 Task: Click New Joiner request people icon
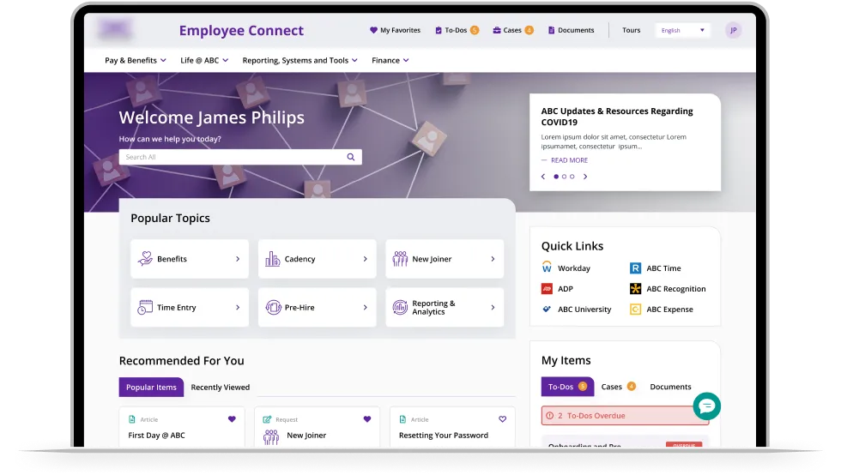[271, 437]
